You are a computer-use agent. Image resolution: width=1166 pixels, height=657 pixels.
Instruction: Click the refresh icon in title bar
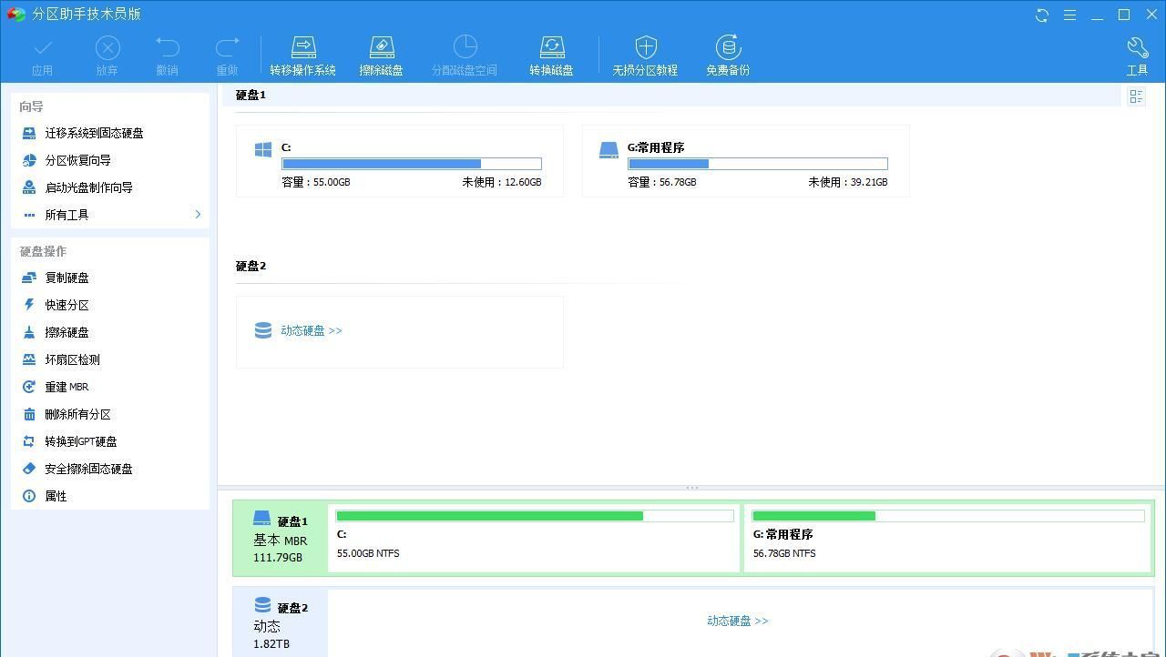click(1042, 15)
